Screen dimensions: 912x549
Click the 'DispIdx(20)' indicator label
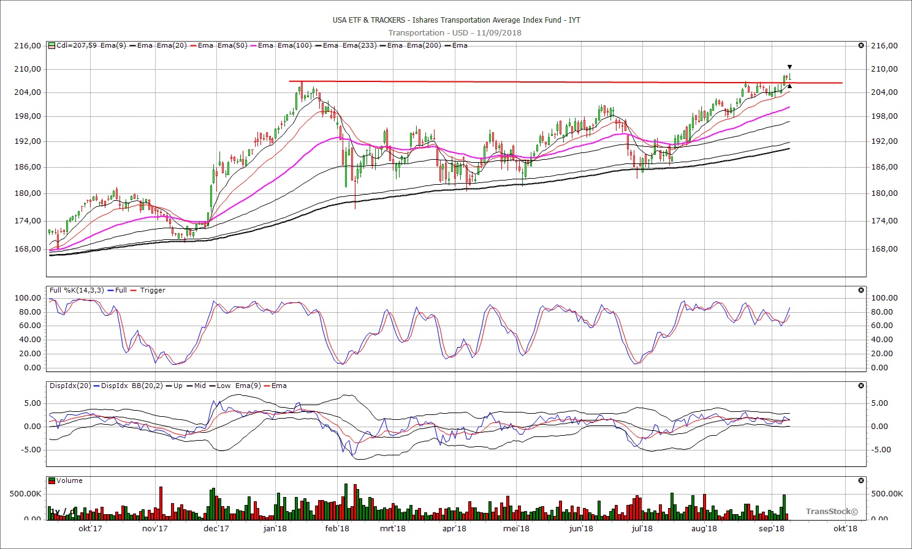[70, 386]
